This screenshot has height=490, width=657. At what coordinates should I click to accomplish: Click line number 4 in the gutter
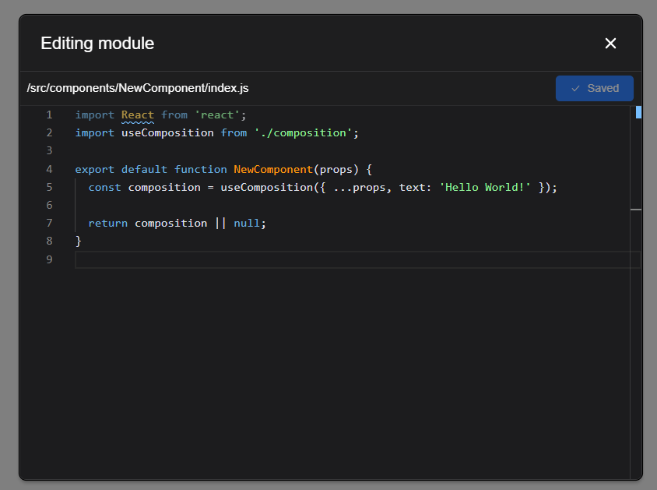click(50, 169)
